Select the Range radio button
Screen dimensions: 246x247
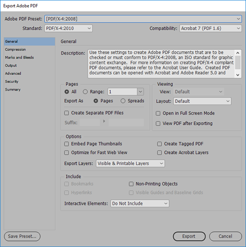(x=85, y=92)
